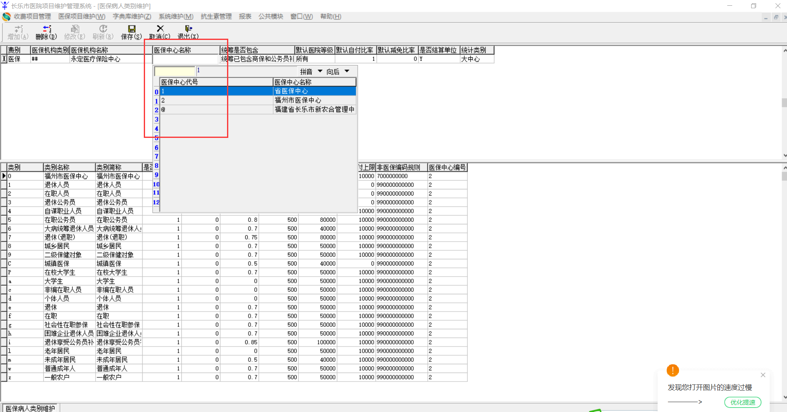The image size is (787, 412).
Task: Click the 默认医院等级 column header
Action: pyautogui.click(x=315, y=50)
